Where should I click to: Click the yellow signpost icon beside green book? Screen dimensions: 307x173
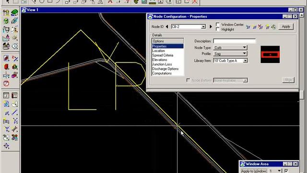6,13
